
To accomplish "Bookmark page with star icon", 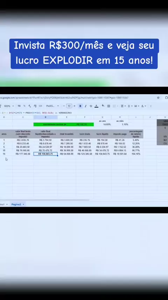I will pos(158,98).
